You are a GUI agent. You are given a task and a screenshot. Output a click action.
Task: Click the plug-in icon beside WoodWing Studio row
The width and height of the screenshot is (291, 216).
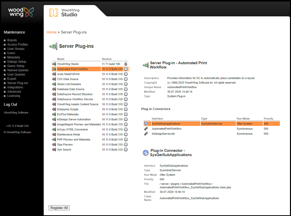pos(54,64)
